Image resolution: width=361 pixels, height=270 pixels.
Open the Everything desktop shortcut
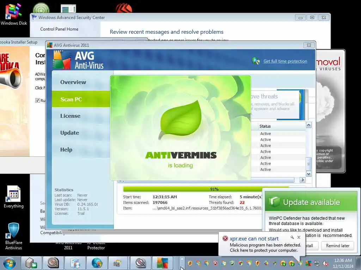(14, 197)
